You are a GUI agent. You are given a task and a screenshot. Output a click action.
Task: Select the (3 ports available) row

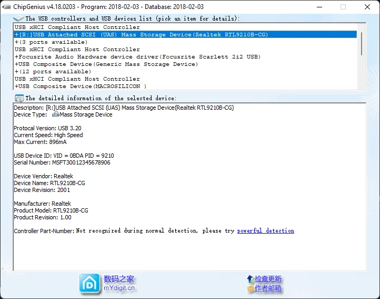185,42
